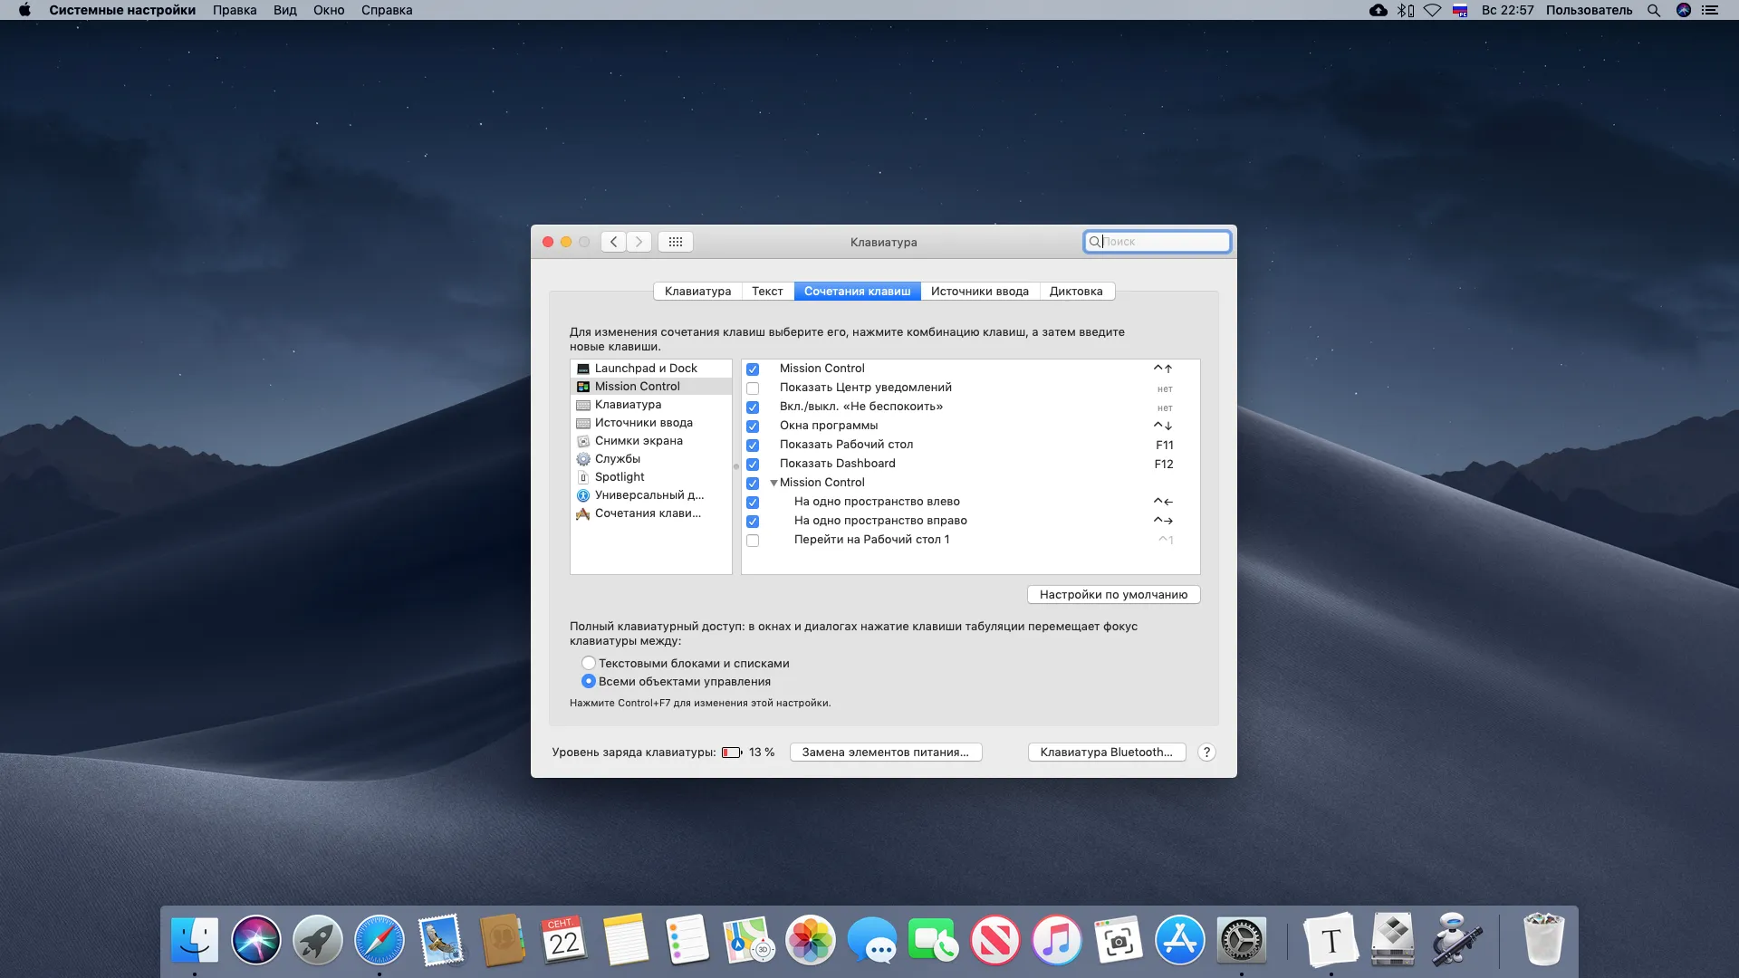The image size is (1739, 978).
Task: Click the Wi-Fi icon in menu bar
Action: click(x=1432, y=10)
